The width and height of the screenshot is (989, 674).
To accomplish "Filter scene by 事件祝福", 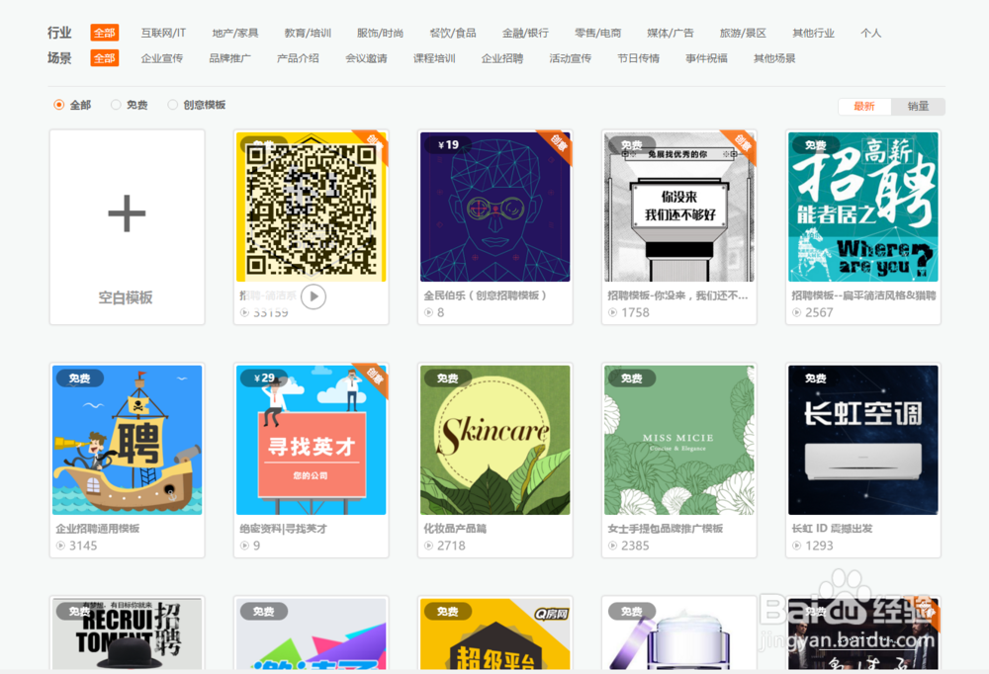I will pyautogui.click(x=707, y=58).
